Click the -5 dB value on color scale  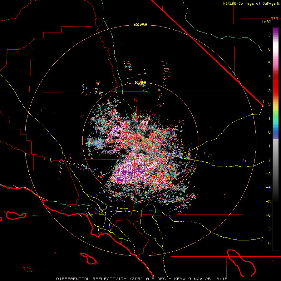(x=268, y=202)
